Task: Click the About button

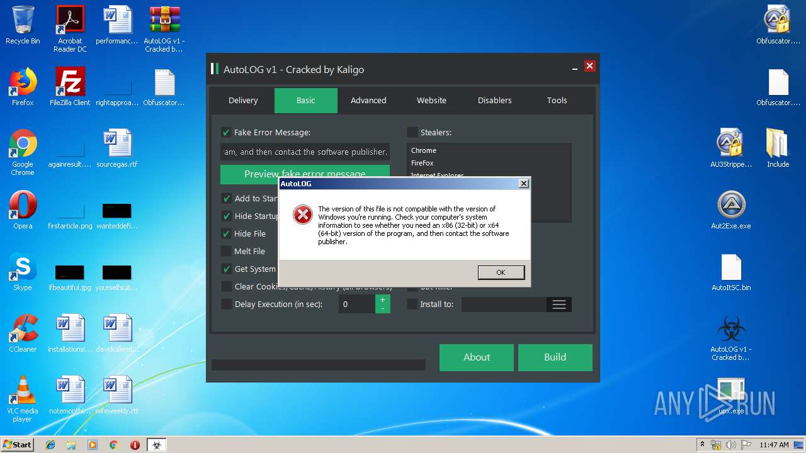Action: point(477,357)
